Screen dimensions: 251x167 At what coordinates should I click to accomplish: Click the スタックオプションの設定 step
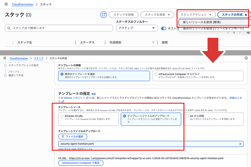tap(23, 65)
